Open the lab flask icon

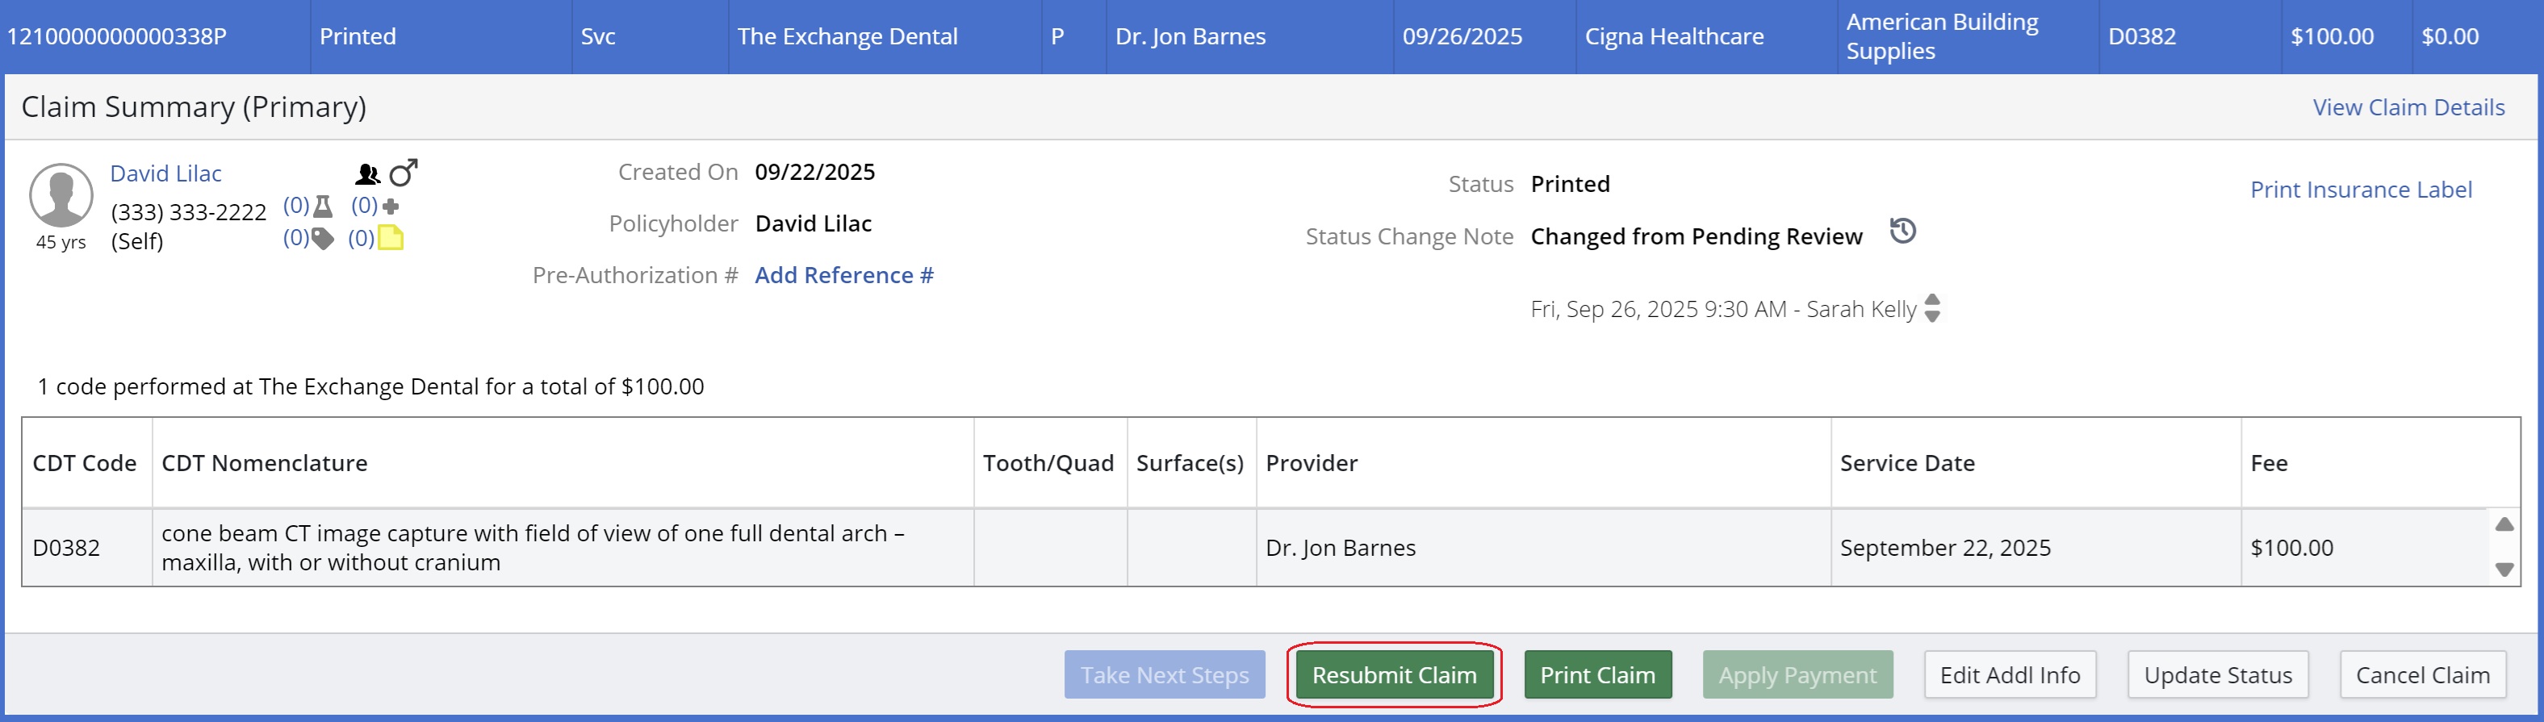pos(323,207)
